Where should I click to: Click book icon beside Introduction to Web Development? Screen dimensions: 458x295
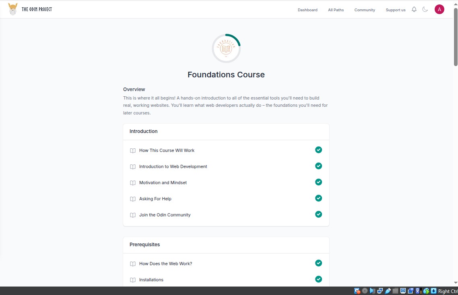pos(132,167)
